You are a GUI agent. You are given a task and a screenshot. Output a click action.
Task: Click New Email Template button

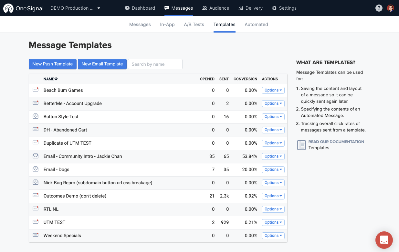pyautogui.click(x=102, y=64)
